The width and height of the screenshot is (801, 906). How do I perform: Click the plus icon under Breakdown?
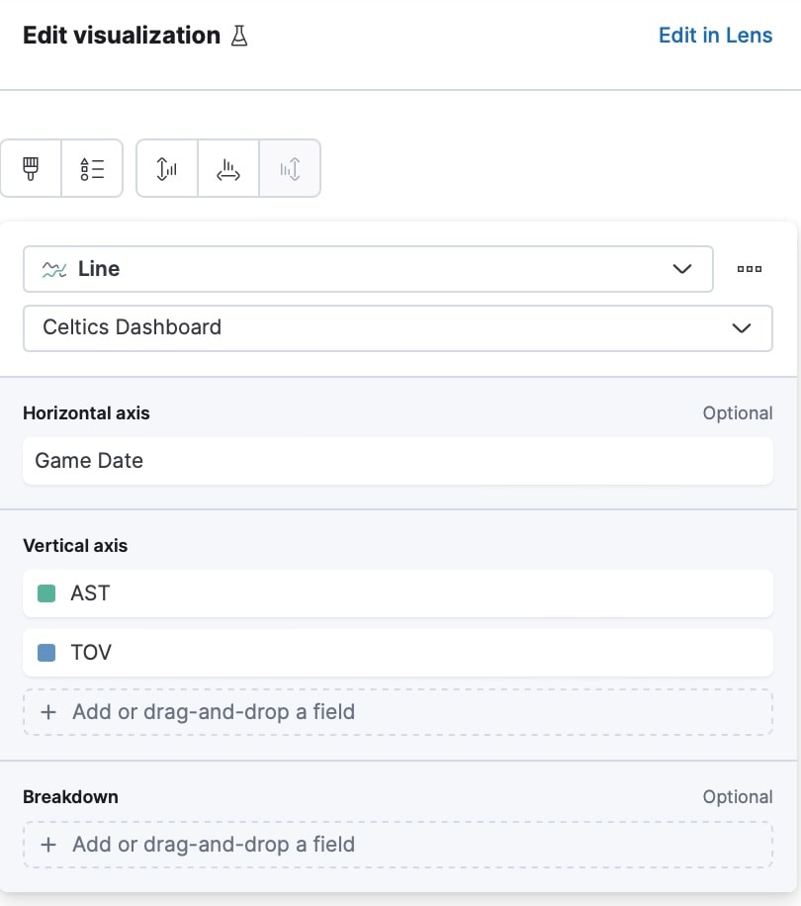point(48,845)
